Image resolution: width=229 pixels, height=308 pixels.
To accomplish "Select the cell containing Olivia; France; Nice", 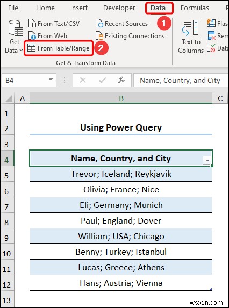I will point(121,190).
